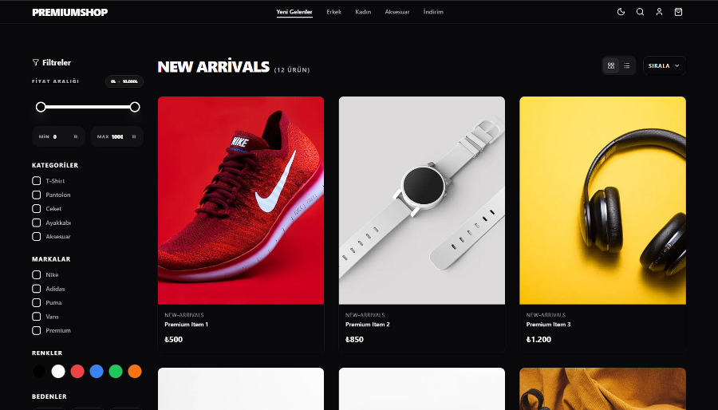Enable the Nike brand checkbox

click(x=37, y=274)
